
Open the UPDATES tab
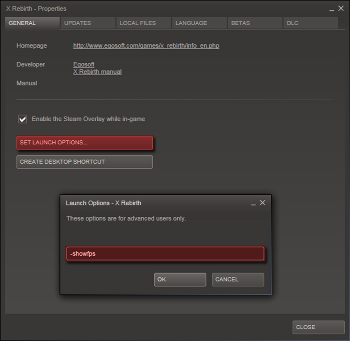click(88, 23)
